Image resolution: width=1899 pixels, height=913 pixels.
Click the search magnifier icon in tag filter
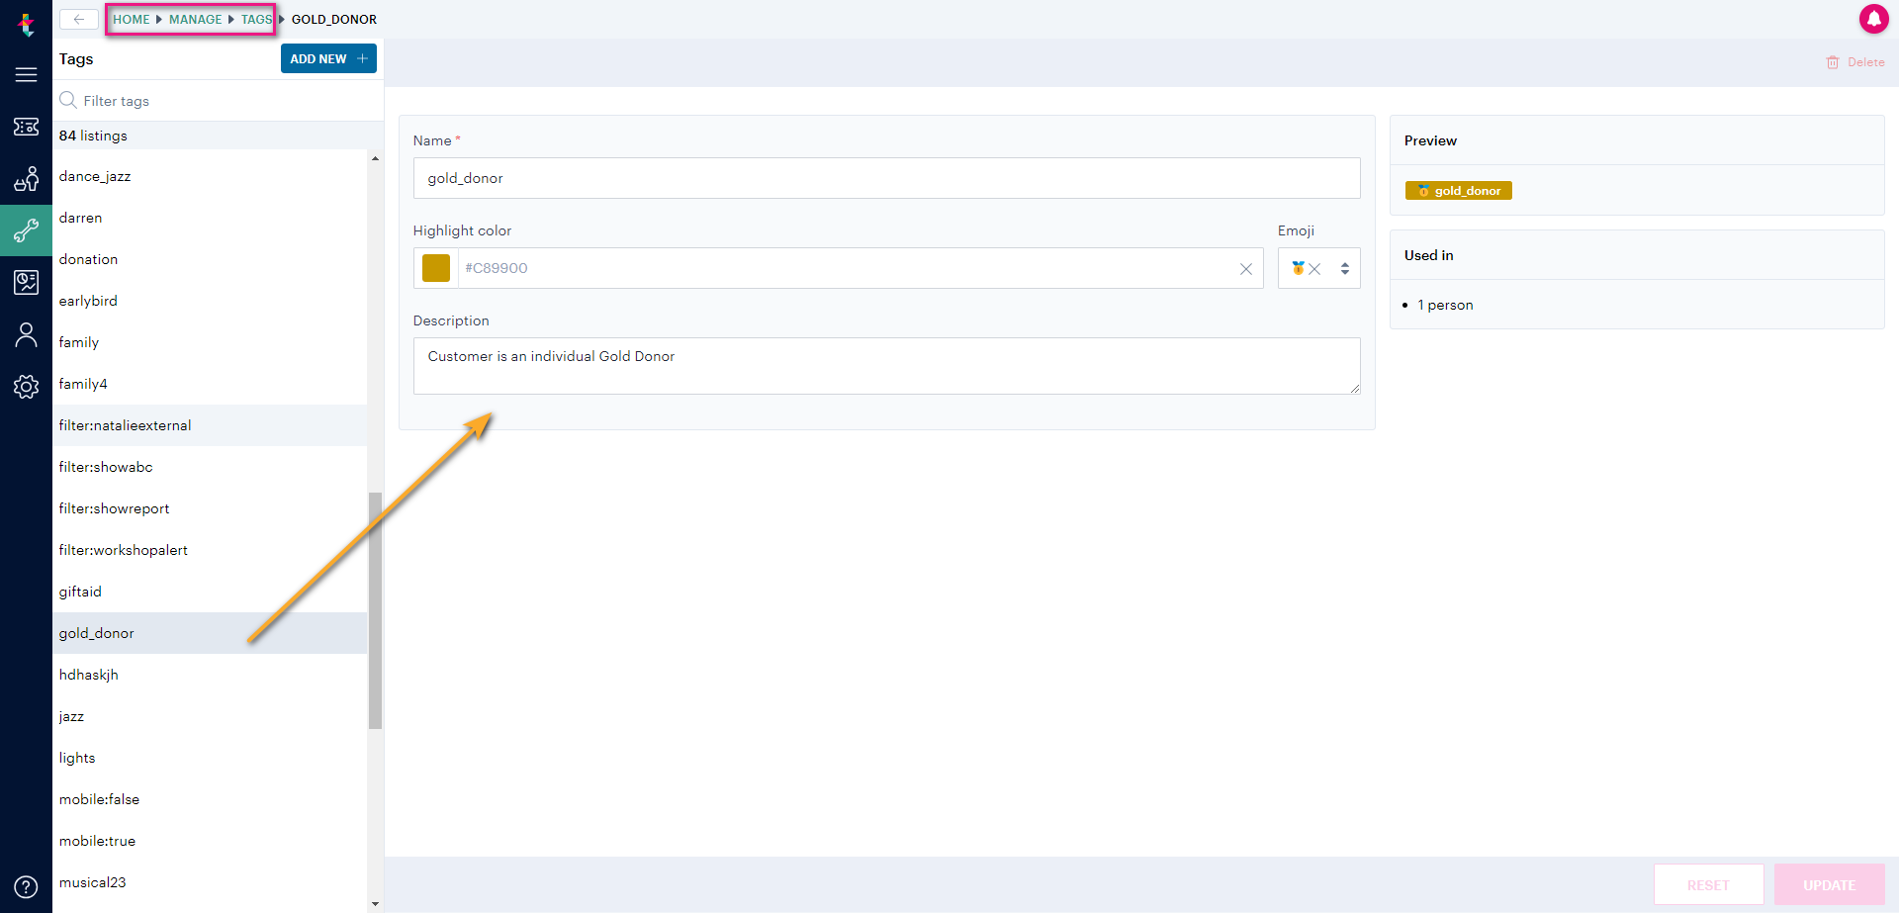point(68,100)
